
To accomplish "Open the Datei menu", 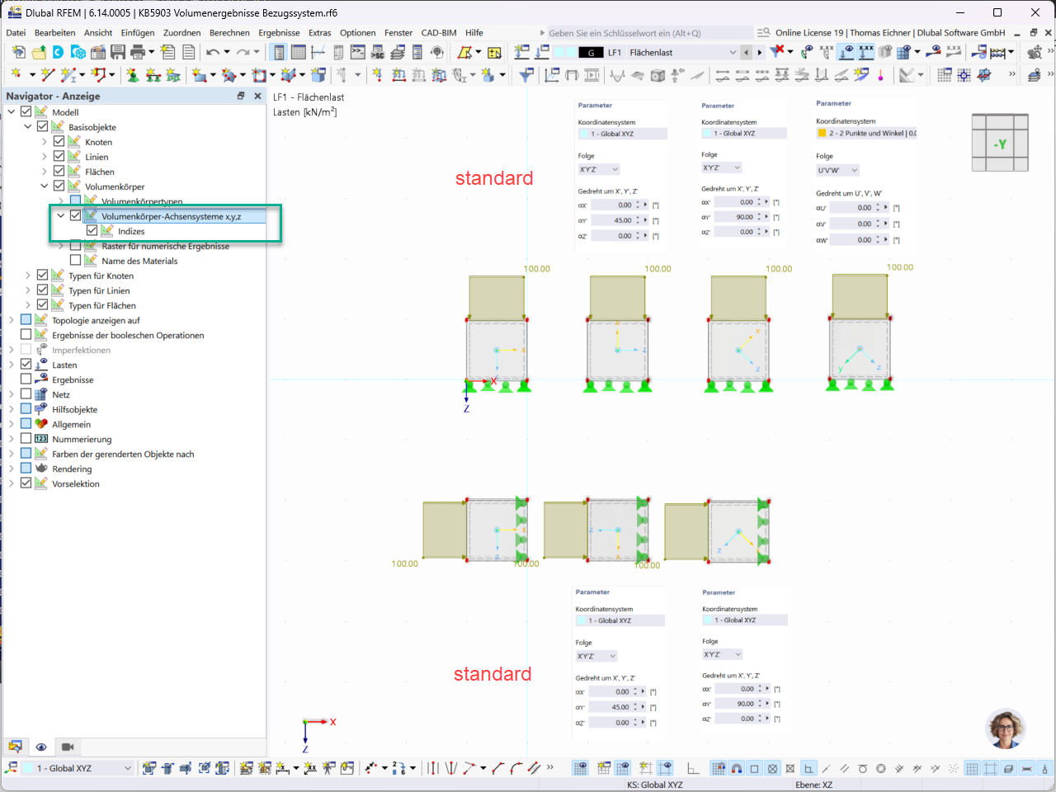I will pyautogui.click(x=16, y=33).
